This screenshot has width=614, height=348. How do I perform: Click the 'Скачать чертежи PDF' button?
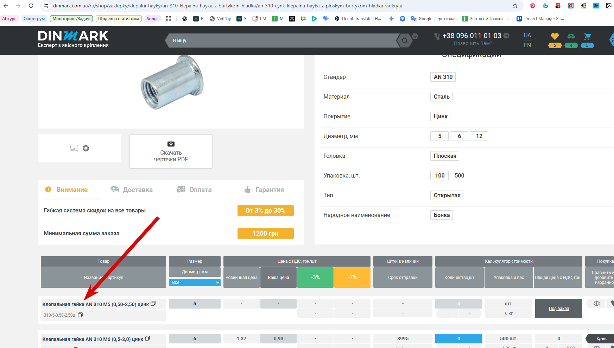pyautogui.click(x=171, y=151)
